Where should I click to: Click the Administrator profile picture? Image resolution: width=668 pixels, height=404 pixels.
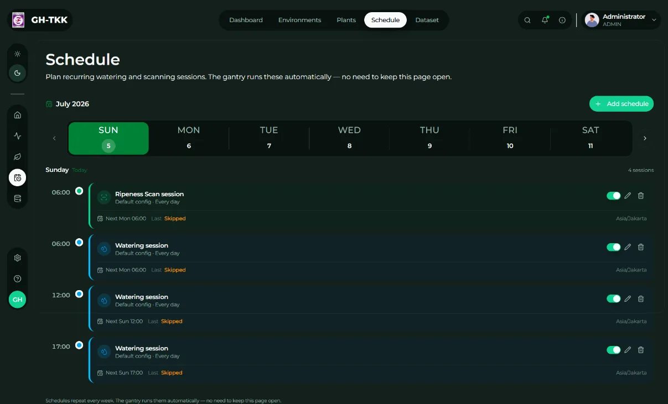tap(592, 20)
